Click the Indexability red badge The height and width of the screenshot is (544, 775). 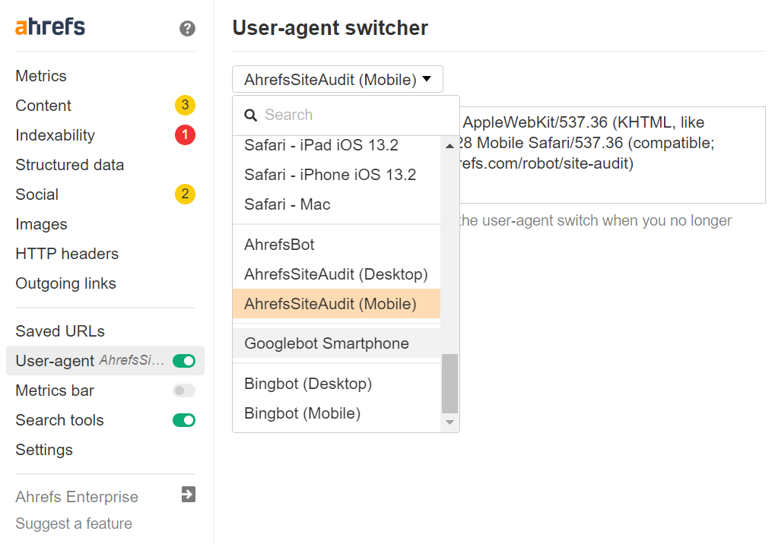tap(185, 135)
